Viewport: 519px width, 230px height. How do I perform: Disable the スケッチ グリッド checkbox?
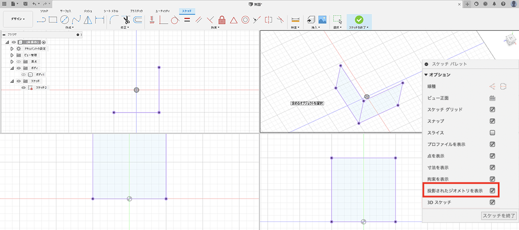(x=492, y=110)
